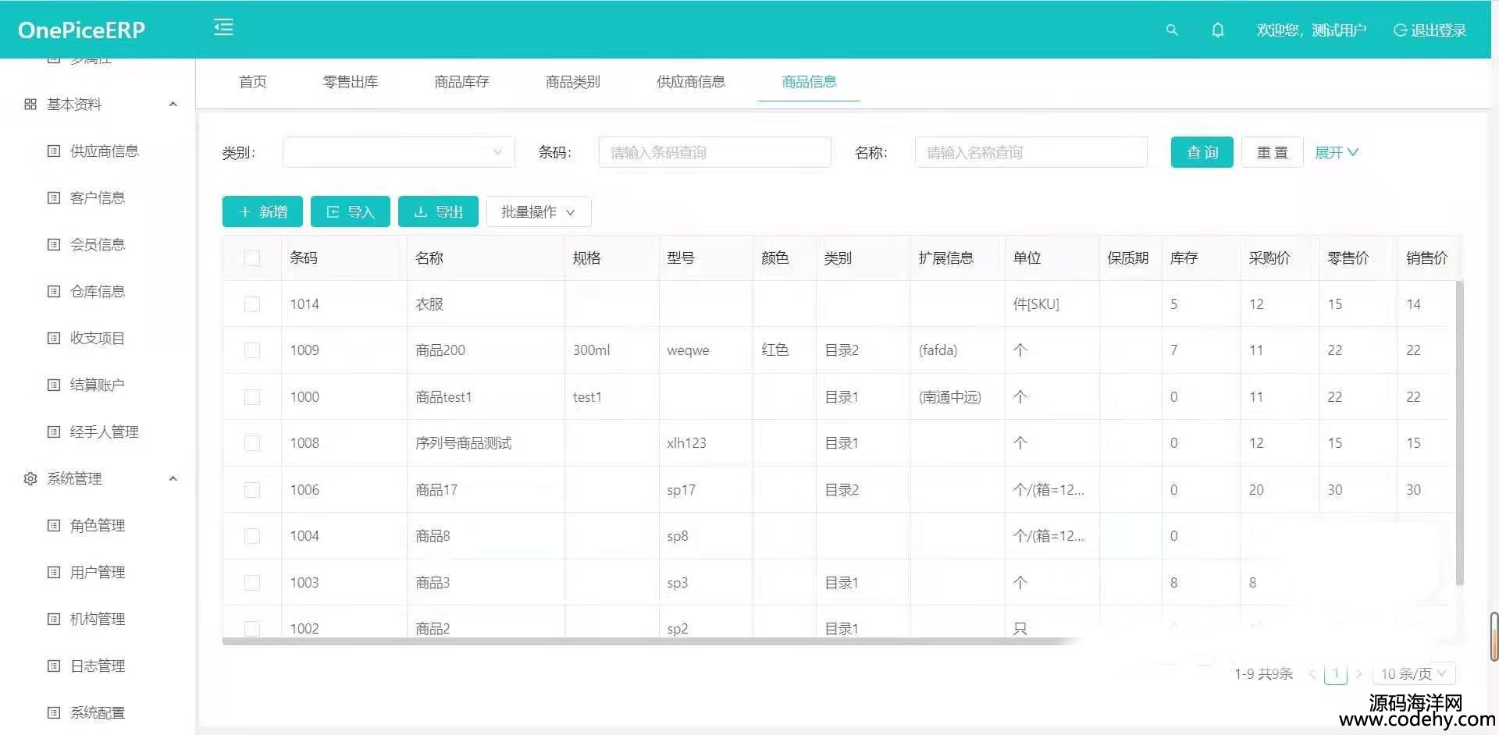1499x735 pixels.
Task: Click the 系统管理 gear icon in sidebar
Action: tap(30, 479)
